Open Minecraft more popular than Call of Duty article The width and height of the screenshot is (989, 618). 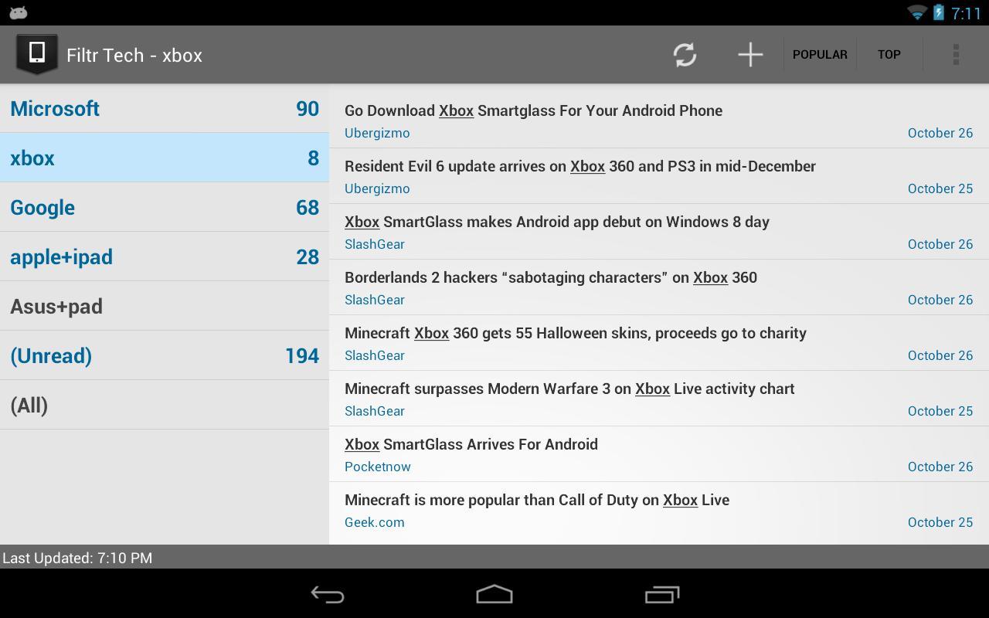[x=659, y=510]
